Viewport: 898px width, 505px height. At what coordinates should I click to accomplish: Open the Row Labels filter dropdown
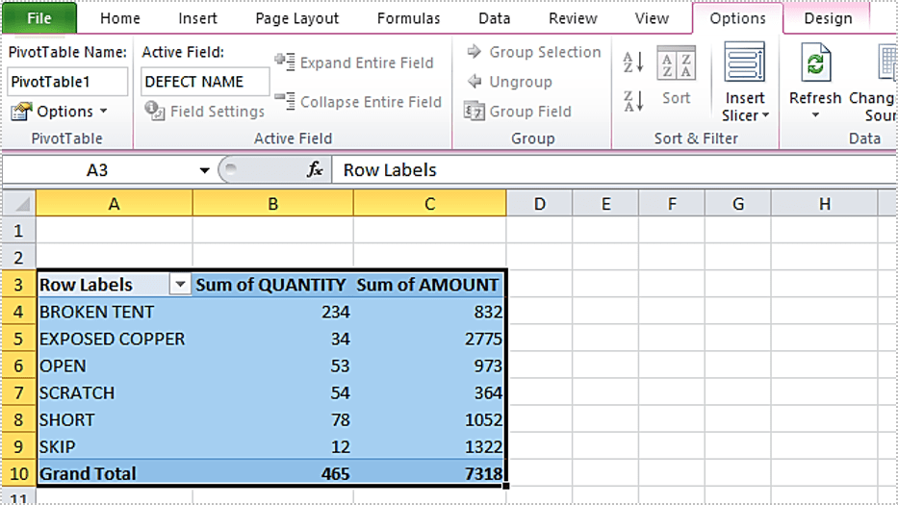click(x=179, y=285)
